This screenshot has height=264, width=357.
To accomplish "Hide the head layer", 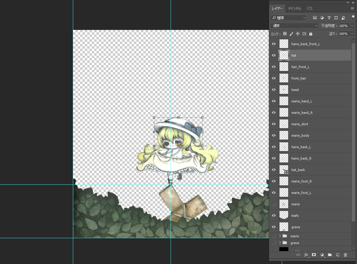I will (x=274, y=90).
